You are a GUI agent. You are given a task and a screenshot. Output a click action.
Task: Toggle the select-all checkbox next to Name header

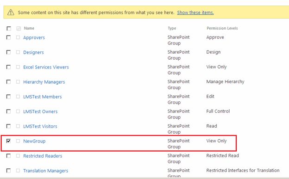pos(9,28)
